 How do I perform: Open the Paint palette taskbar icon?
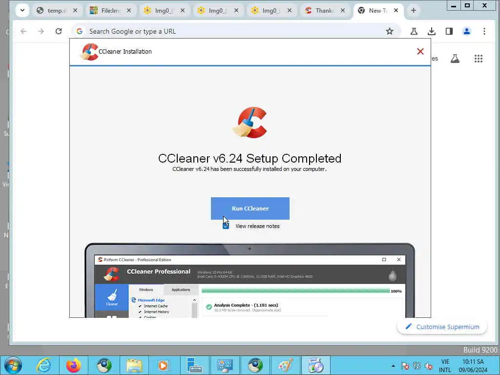tap(286, 365)
